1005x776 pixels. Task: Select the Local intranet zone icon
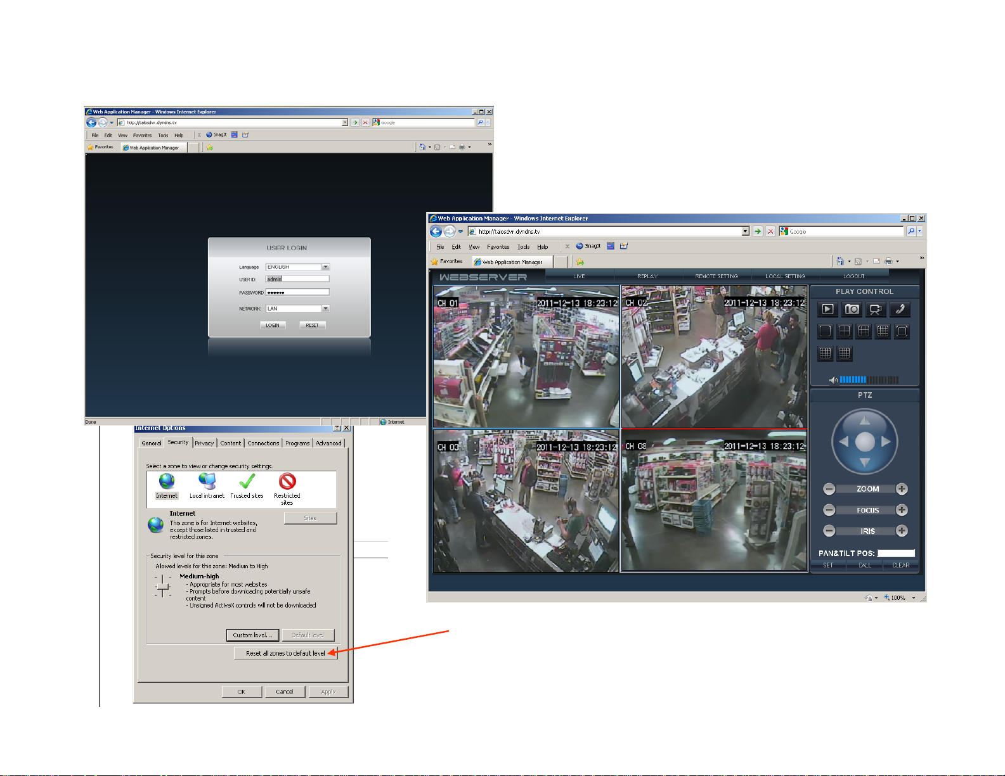tap(207, 486)
